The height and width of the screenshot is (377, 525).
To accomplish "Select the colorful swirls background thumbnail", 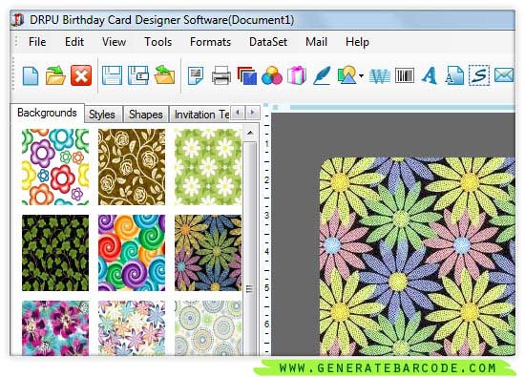I will 132,253.
